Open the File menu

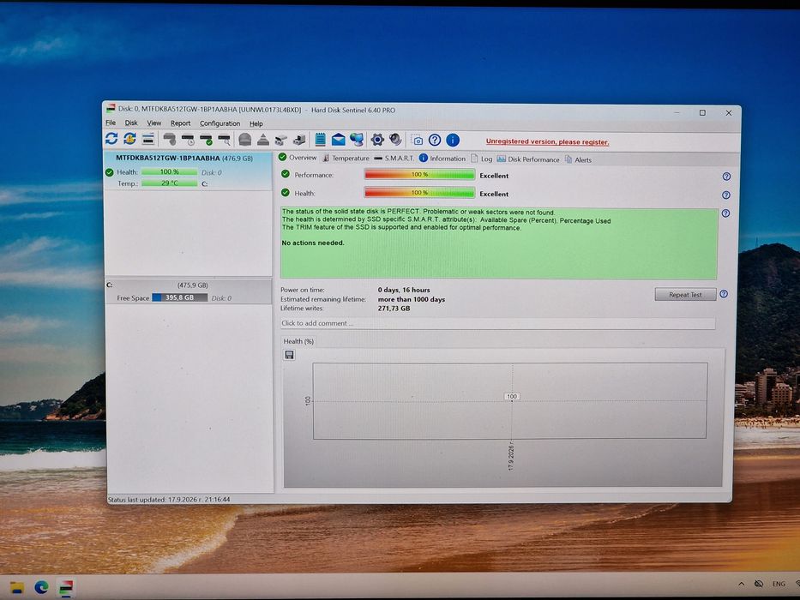[x=111, y=123]
